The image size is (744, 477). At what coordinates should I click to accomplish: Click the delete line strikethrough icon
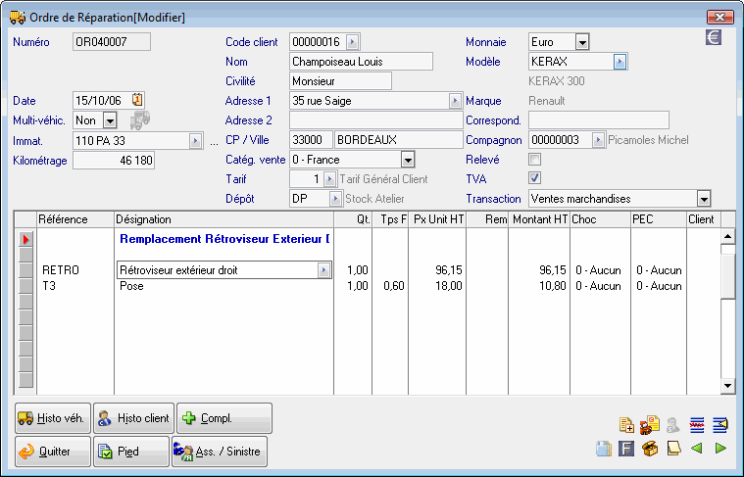pos(697,424)
